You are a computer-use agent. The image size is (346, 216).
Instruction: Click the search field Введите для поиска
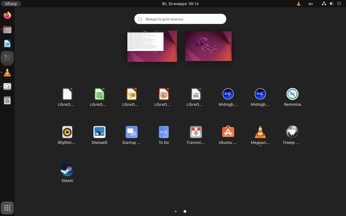[180, 19]
